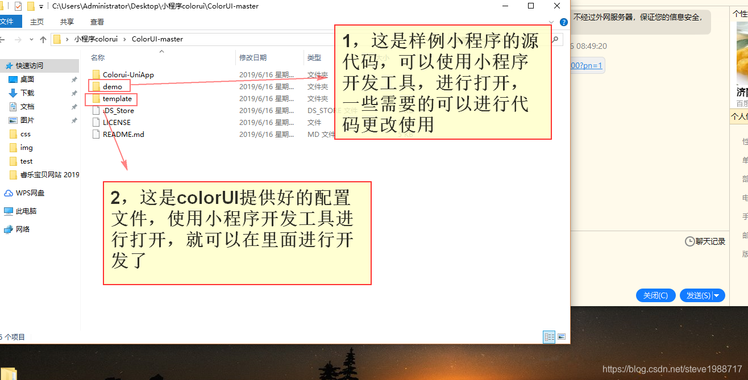Select ColorUI-master in the address breadcrumb
The image size is (748, 380).
[x=157, y=39]
